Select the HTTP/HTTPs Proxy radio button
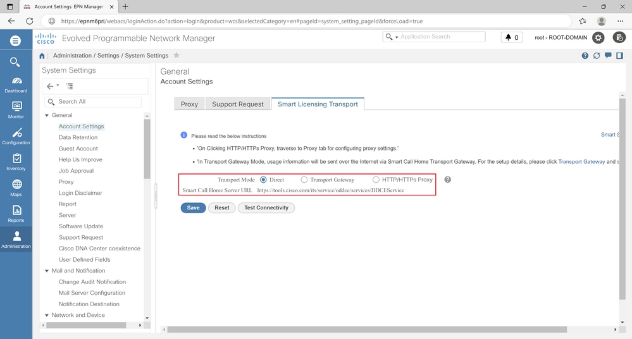632x339 pixels. pyautogui.click(x=376, y=180)
